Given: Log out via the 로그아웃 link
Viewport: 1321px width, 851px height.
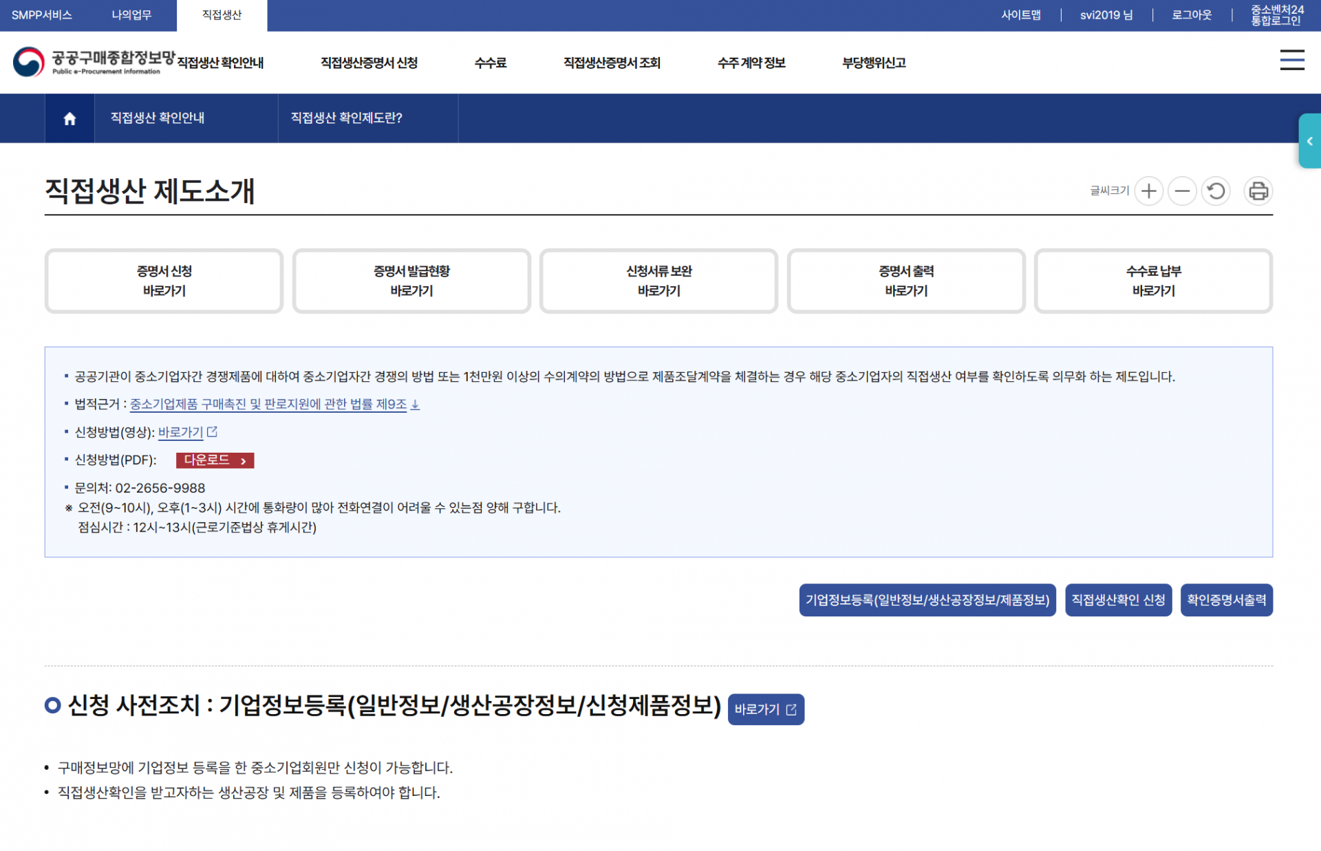Looking at the screenshot, I should point(1191,14).
